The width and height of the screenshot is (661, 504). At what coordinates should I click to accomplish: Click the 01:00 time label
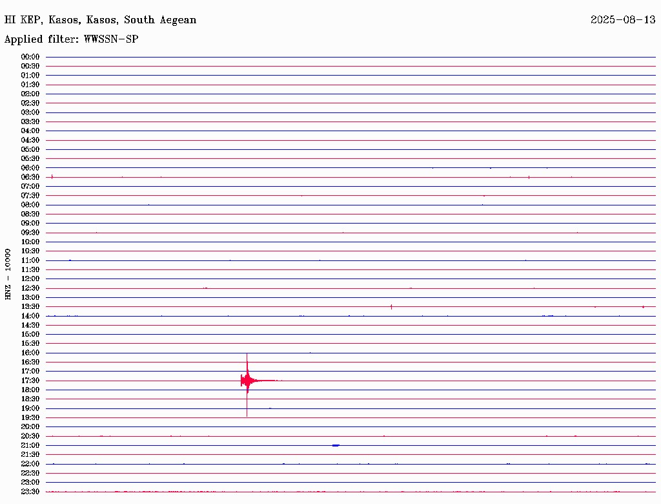[x=30, y=75]
